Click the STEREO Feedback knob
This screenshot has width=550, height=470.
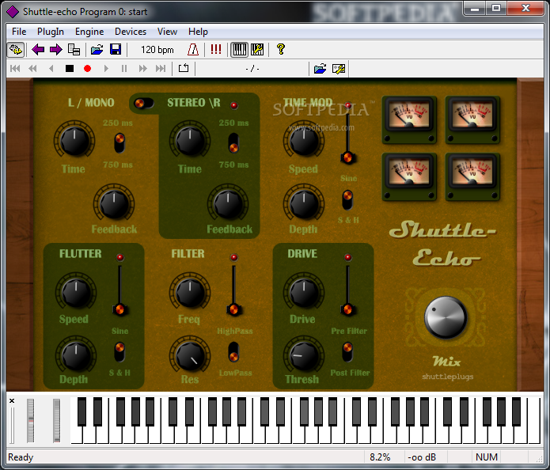[x=228, y=204]
